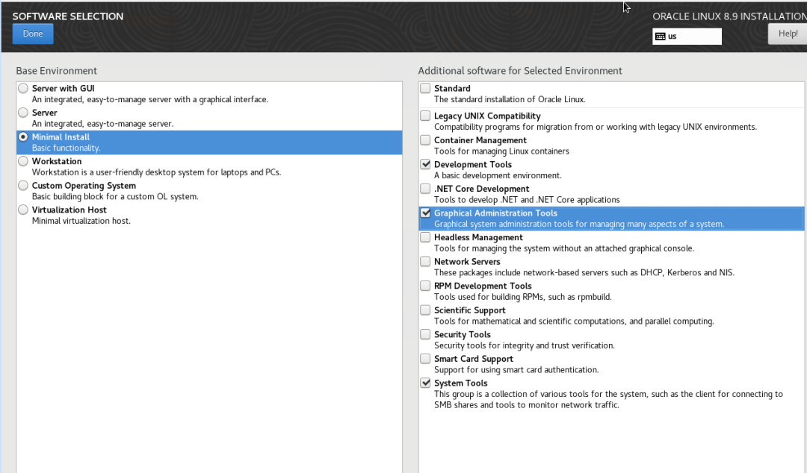Check RPM Development Tools box
The height and width of the screenshot is (473, 807).
(x=425, y=285)
